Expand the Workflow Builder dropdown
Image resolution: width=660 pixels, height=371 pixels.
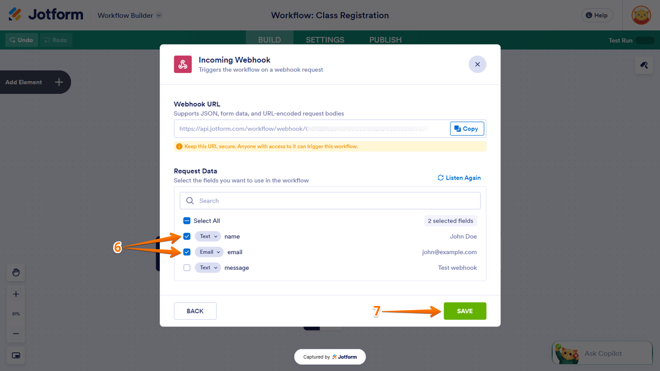(130, 15)
